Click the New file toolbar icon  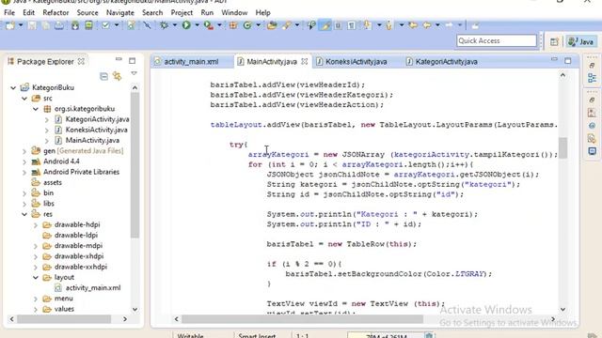click(x=10, y=25)
